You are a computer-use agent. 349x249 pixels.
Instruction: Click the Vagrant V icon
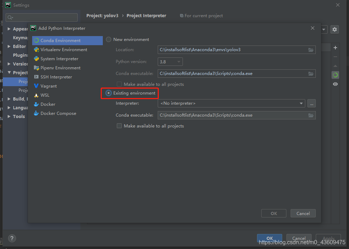pos(36,86)
